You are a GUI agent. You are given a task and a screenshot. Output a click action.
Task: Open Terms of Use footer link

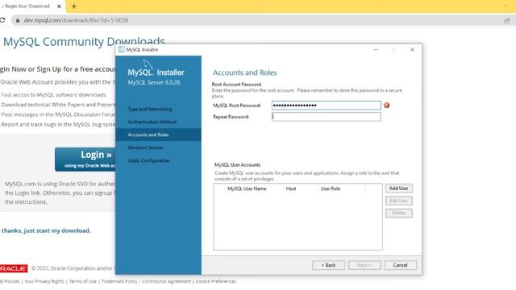pos(83,281)
